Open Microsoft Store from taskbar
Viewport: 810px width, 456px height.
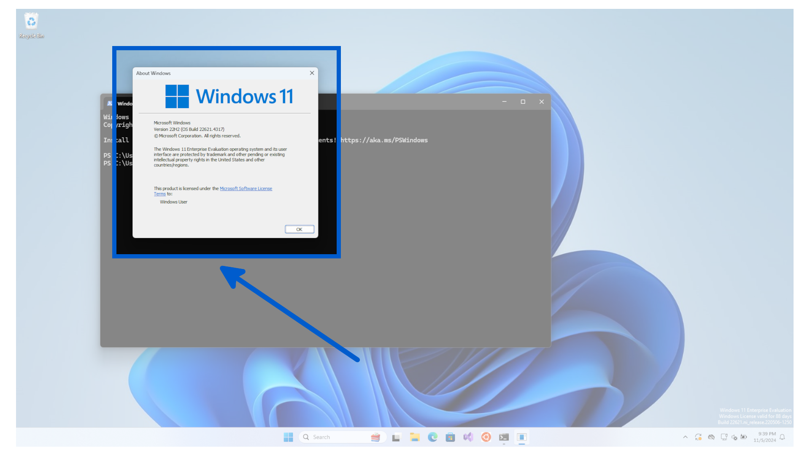coord(450,437)
